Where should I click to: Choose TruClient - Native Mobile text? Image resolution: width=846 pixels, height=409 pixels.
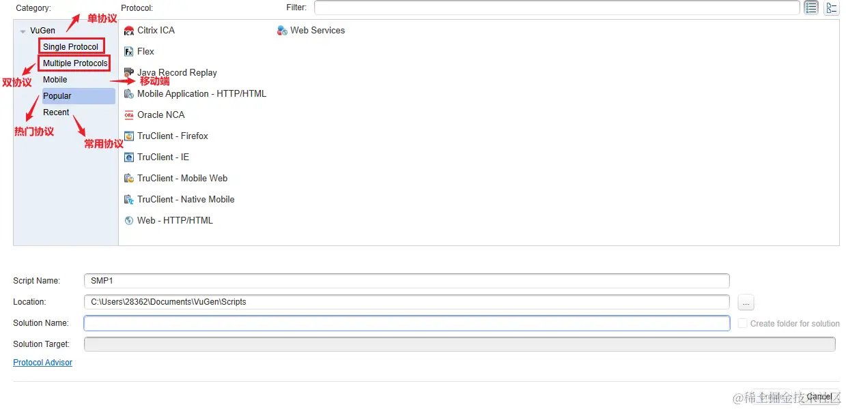coord(186,200)
